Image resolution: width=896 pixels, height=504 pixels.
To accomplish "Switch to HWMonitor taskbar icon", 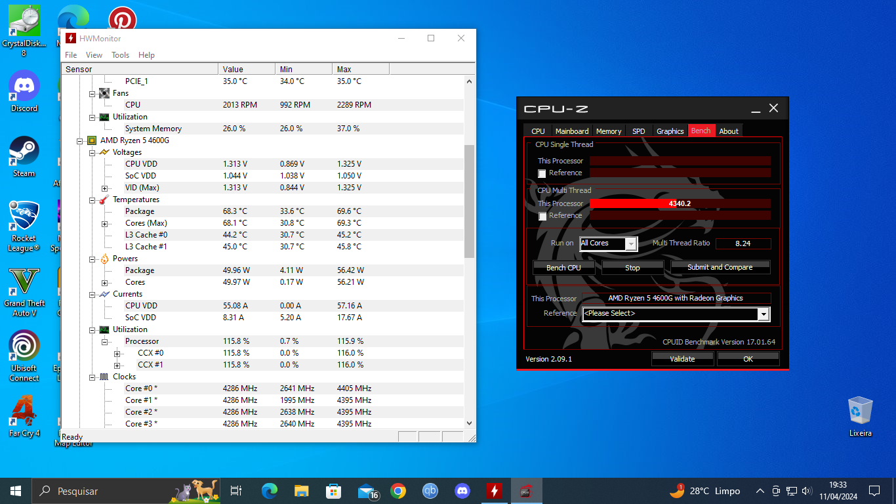I will (x=495, y=491).
